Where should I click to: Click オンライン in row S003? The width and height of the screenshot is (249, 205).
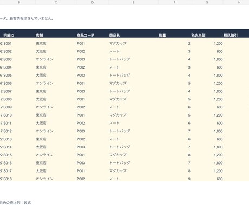pos(44,59)
